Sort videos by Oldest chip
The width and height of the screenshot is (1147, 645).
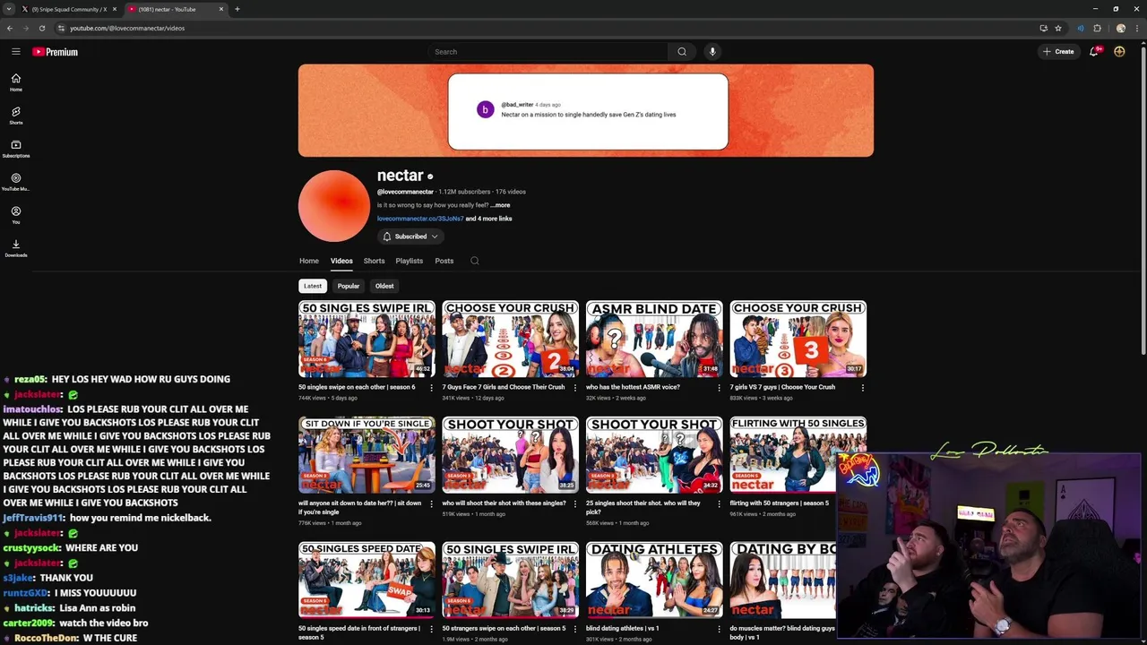[x=384, y=286]
